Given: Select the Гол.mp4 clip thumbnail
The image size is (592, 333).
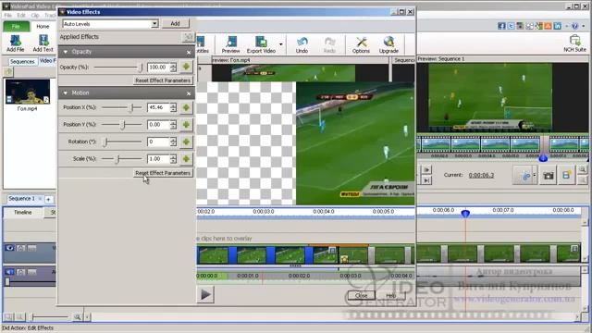Looking at the screenshot, I should (28, 92).
